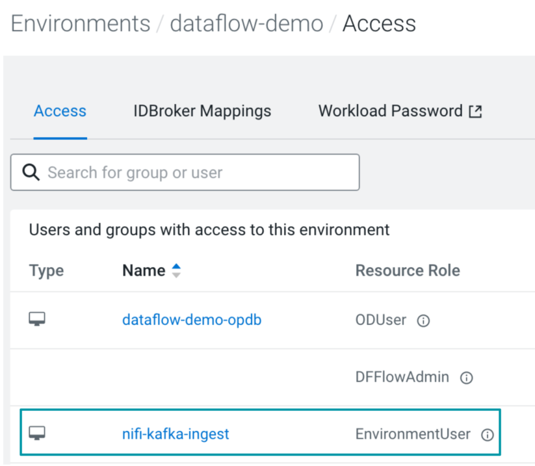Switch to the IDBroker Mappings tab

(202, 110)
